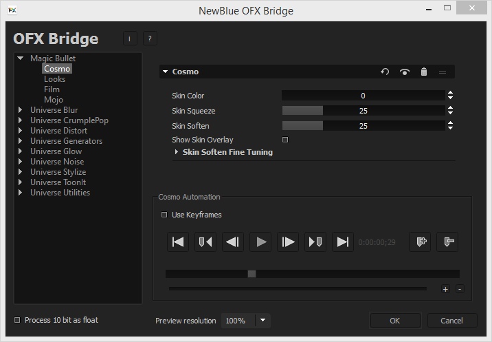Toggle Cosmo effect visibility eye icon

[x=405, y=72]
